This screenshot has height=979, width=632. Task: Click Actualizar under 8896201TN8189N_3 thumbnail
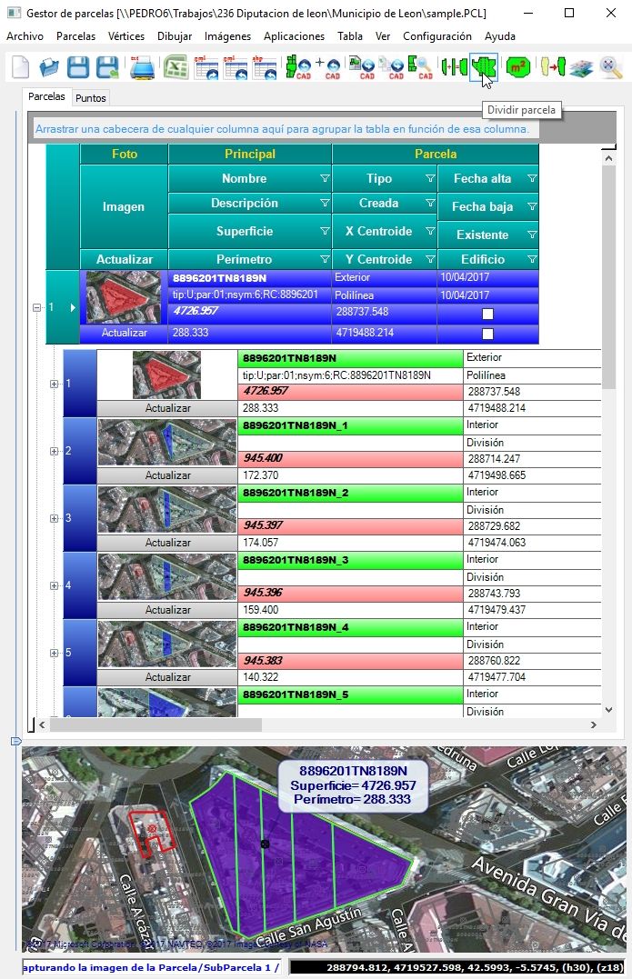pyautogui.click(x=167, y=610)
